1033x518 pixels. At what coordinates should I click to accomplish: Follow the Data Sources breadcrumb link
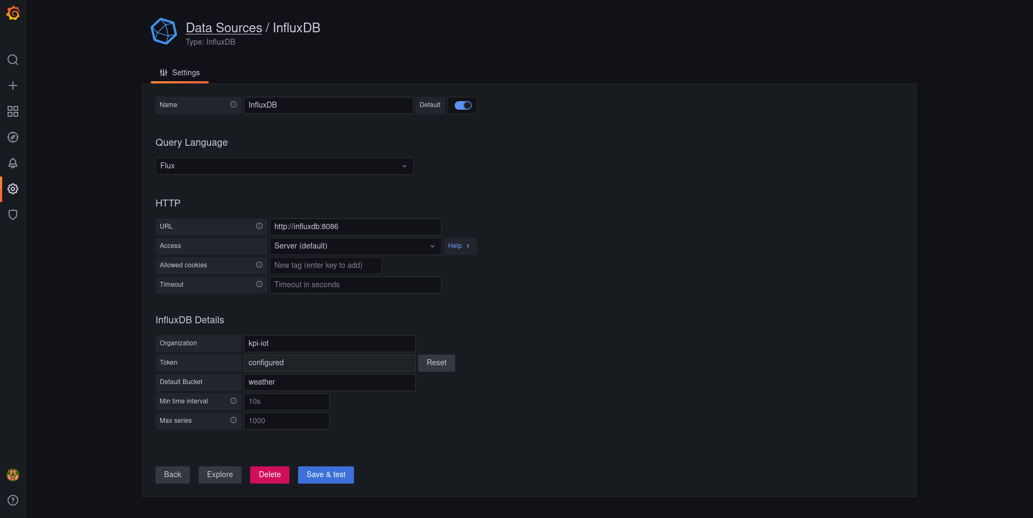click(224, 28)
